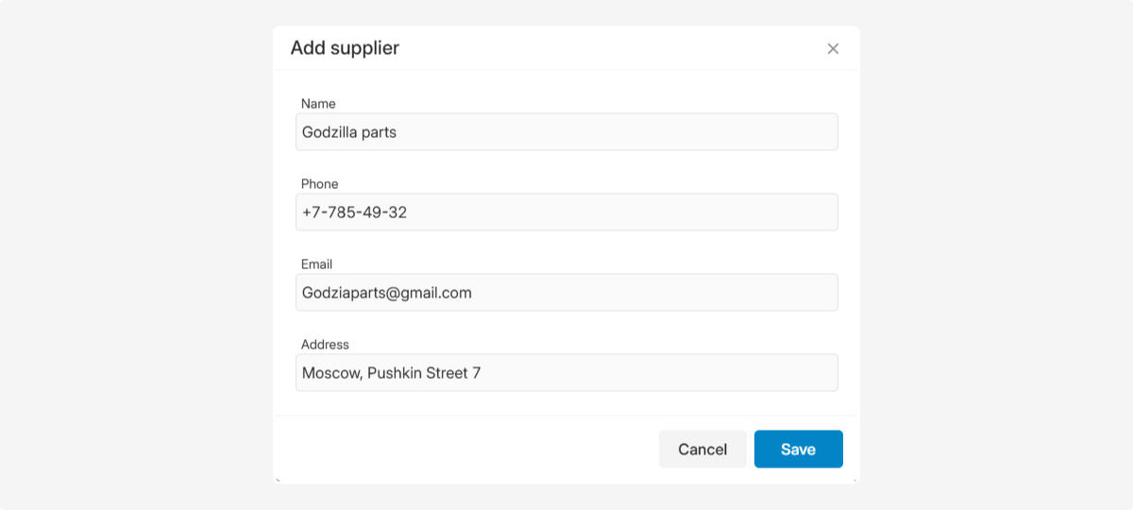Click on the '+7-785-49-32' phone number

(354, 212)
